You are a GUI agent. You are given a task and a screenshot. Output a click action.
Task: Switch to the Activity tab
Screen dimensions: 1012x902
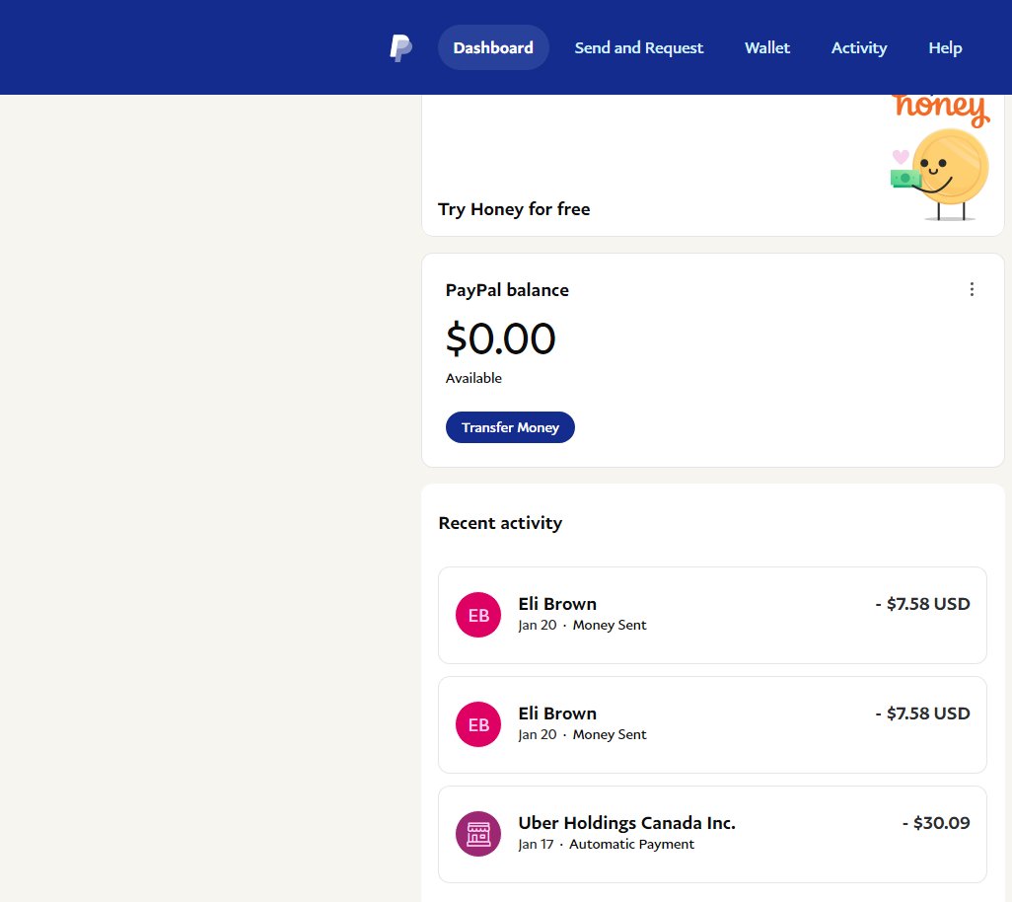[x=858, y=47]
